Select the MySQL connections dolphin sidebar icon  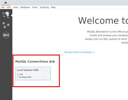coord(6,15)
